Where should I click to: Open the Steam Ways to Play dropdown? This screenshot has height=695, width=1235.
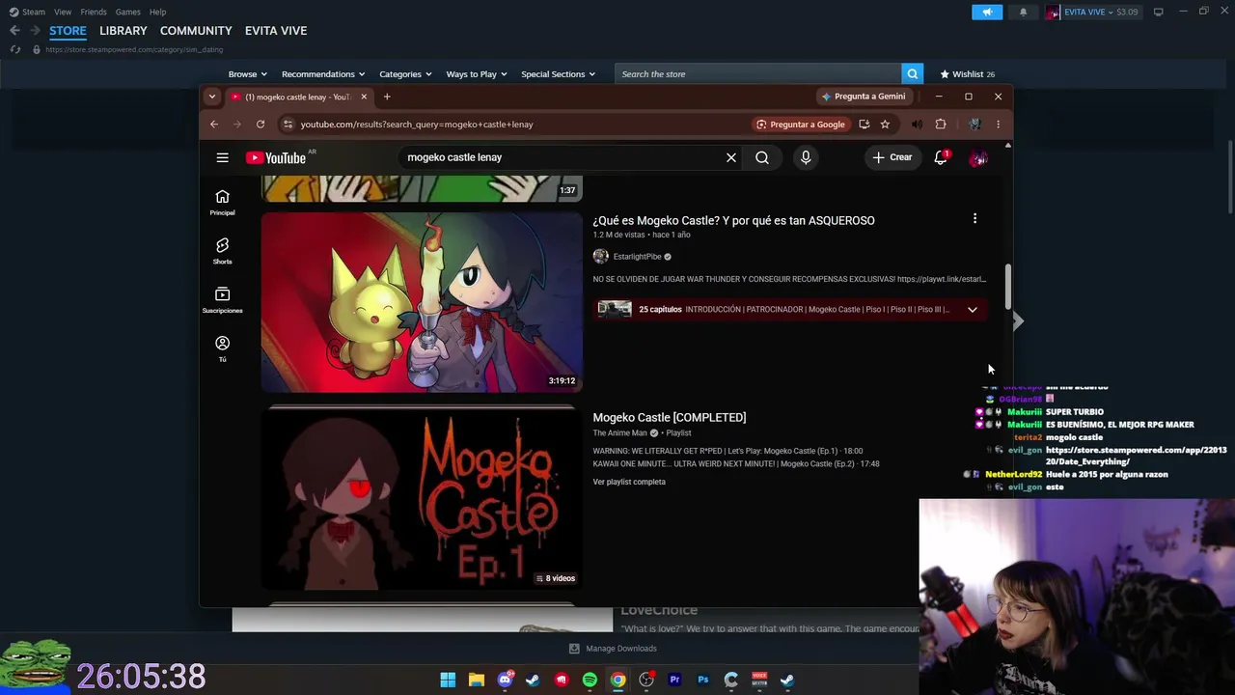[477, 74]
